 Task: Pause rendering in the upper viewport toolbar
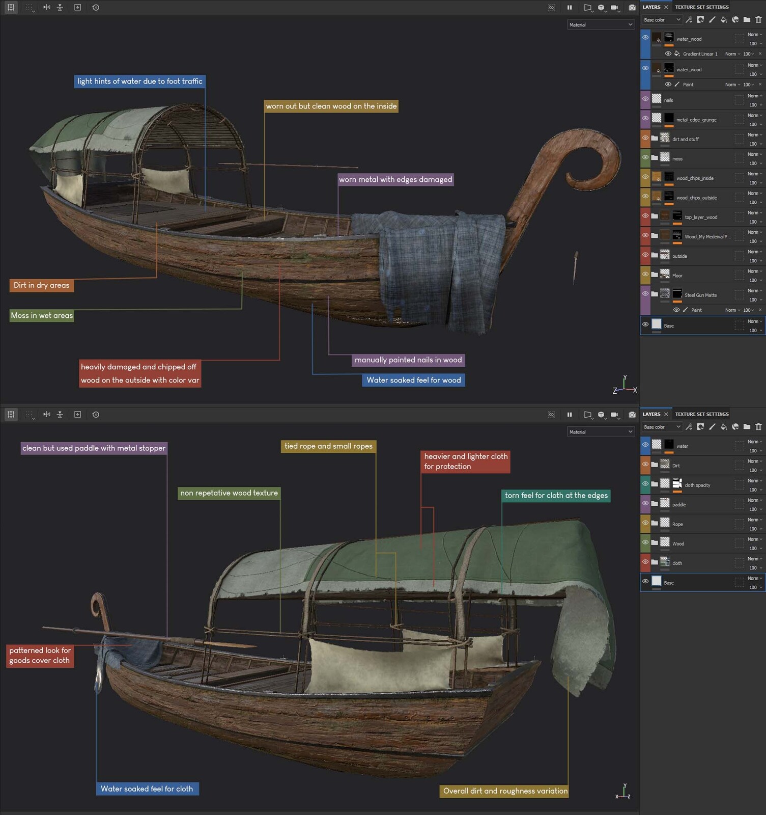570,8
